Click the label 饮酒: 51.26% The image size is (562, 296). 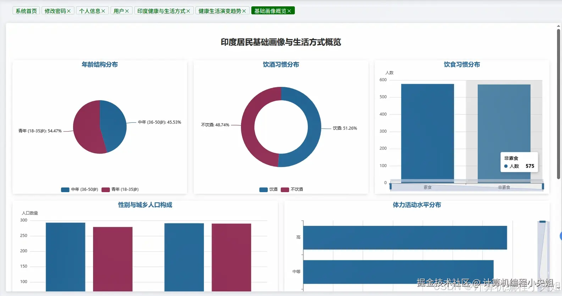click(x=345, y=128)
